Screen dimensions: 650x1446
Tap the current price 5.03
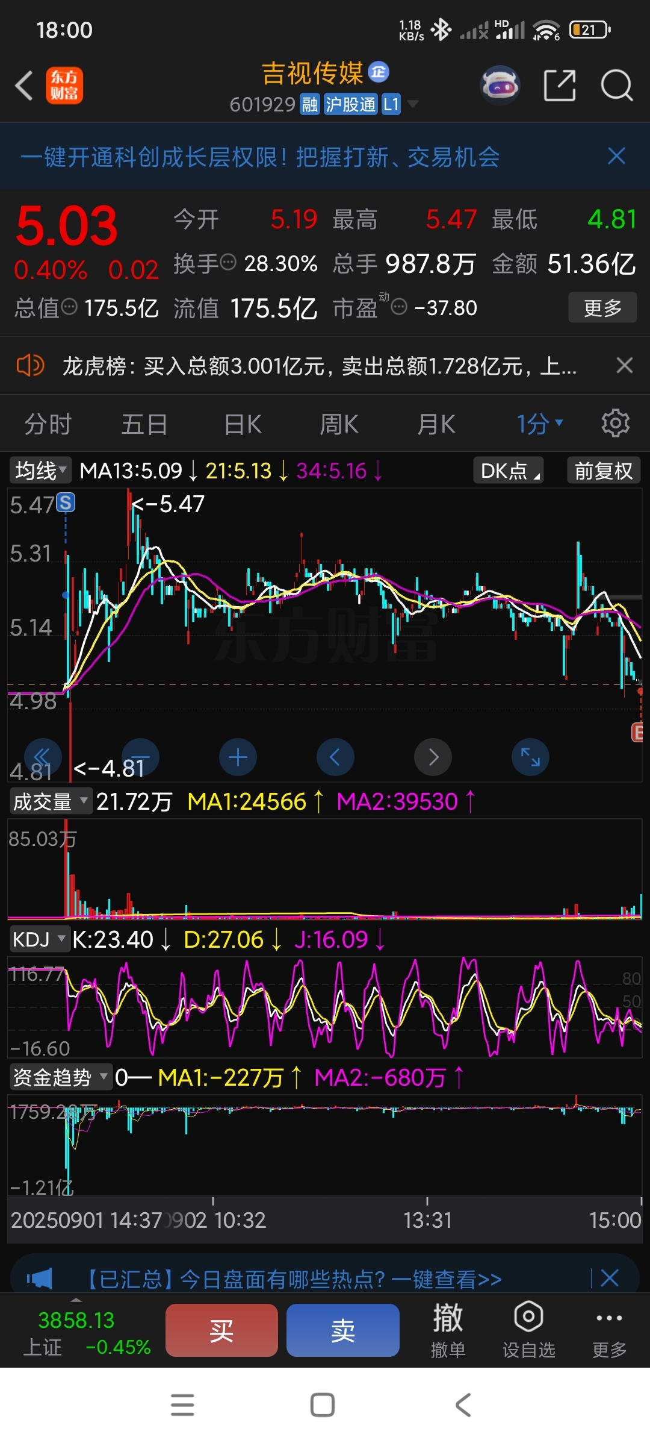click(x=66, y=225)
